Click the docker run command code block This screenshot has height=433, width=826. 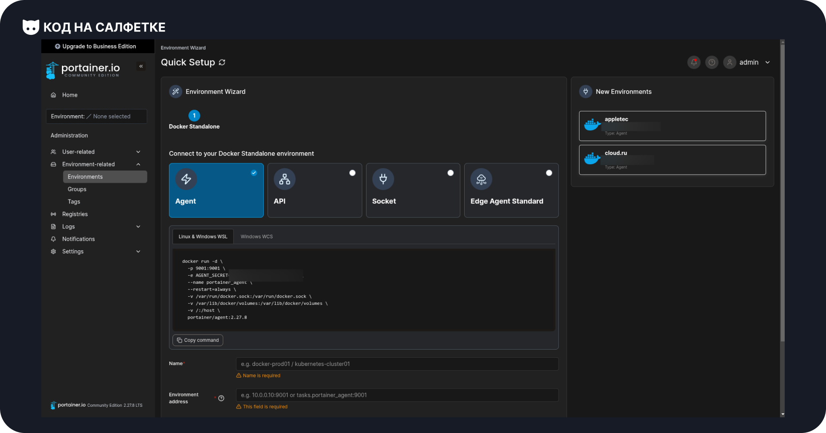[364, 290]
